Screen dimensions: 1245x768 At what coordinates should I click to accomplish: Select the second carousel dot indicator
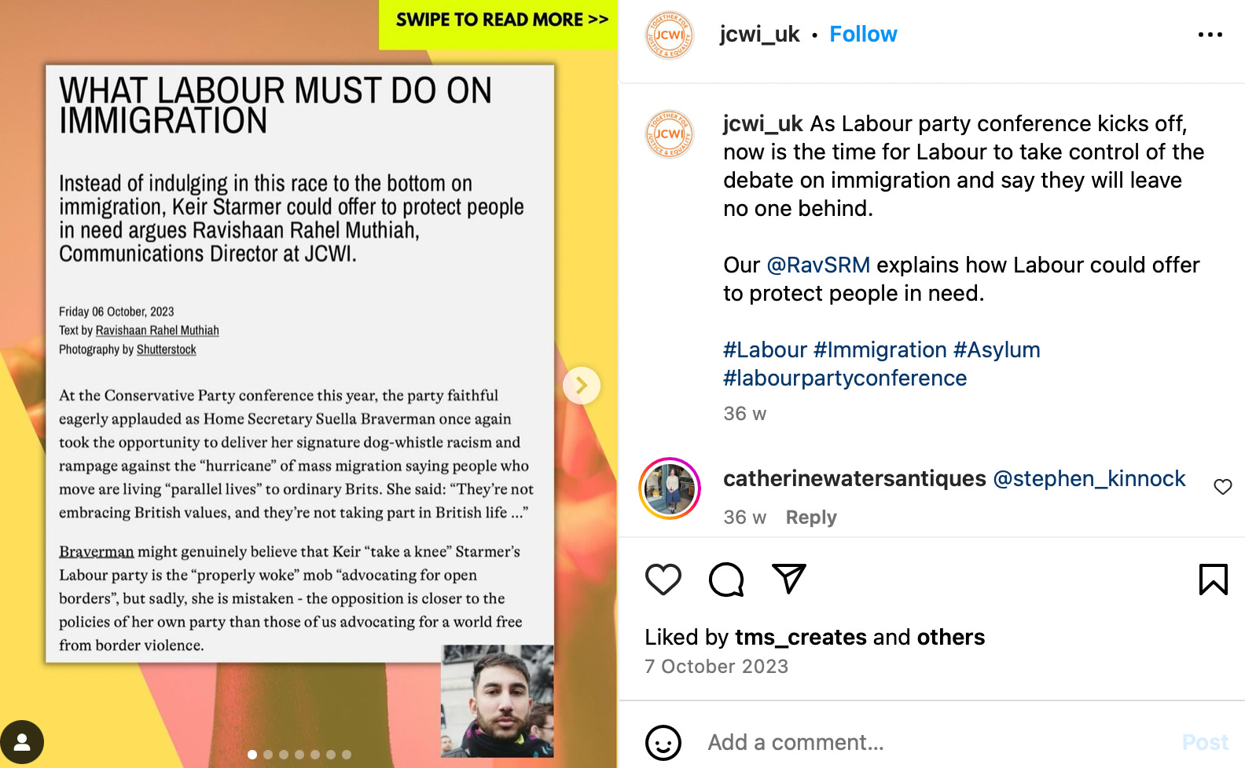pyautogui.click(x=268, y=755)
